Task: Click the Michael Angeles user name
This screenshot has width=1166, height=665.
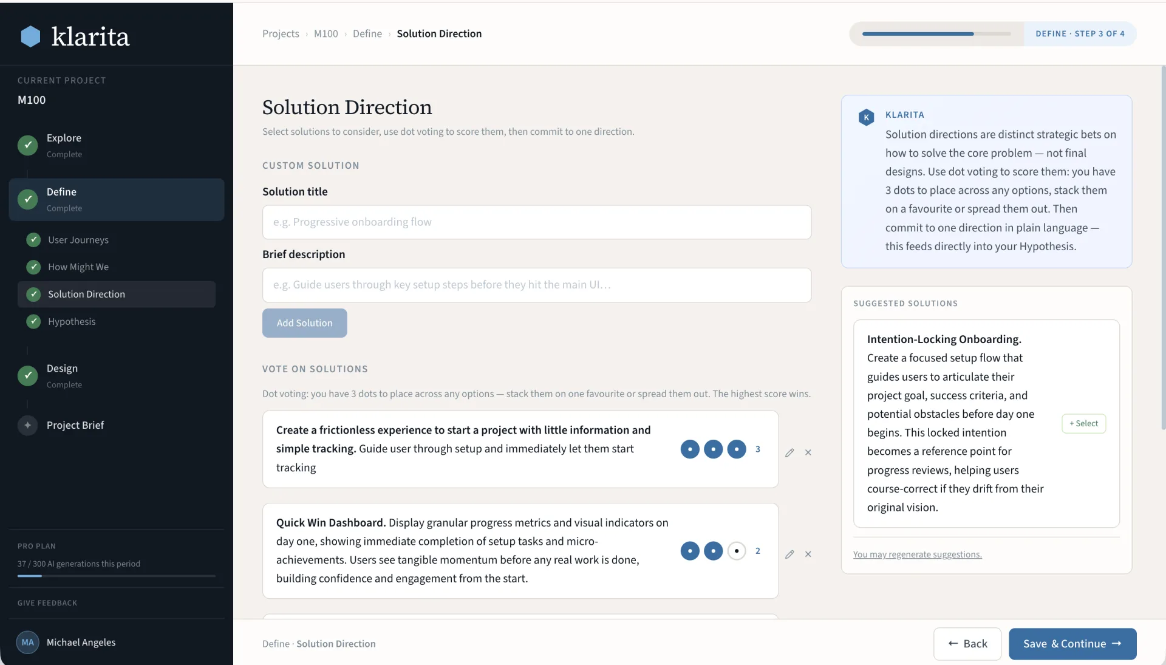Action: tap(81, 643)
